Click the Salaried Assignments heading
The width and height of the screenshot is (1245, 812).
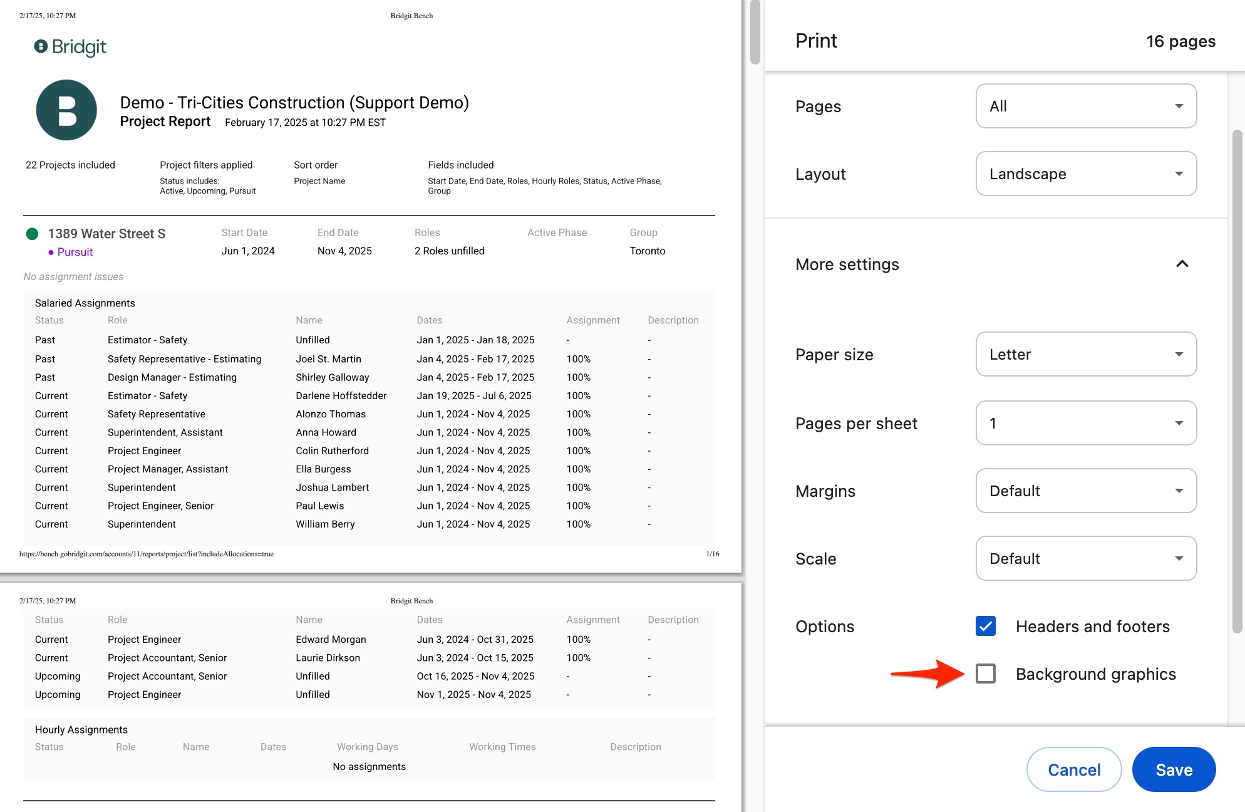click(85, 303)
